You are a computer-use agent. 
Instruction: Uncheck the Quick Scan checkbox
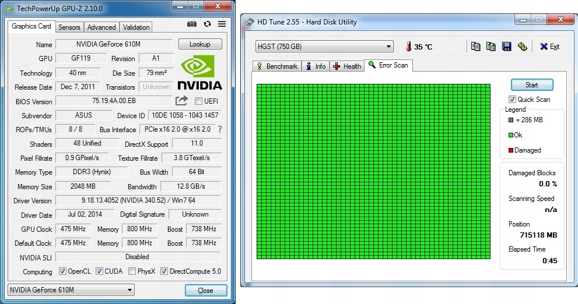tap(512, 100)
